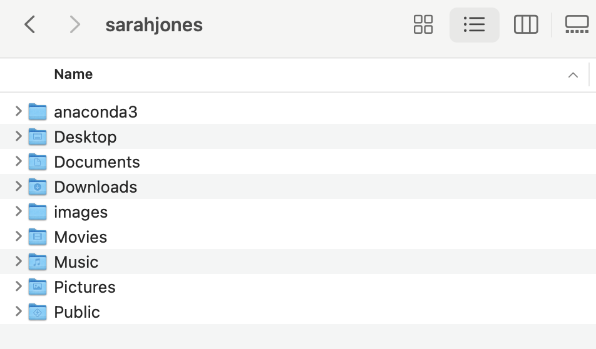Screen dimensions: 596x349
Task: Go forward to next folder
Action: 75,25
